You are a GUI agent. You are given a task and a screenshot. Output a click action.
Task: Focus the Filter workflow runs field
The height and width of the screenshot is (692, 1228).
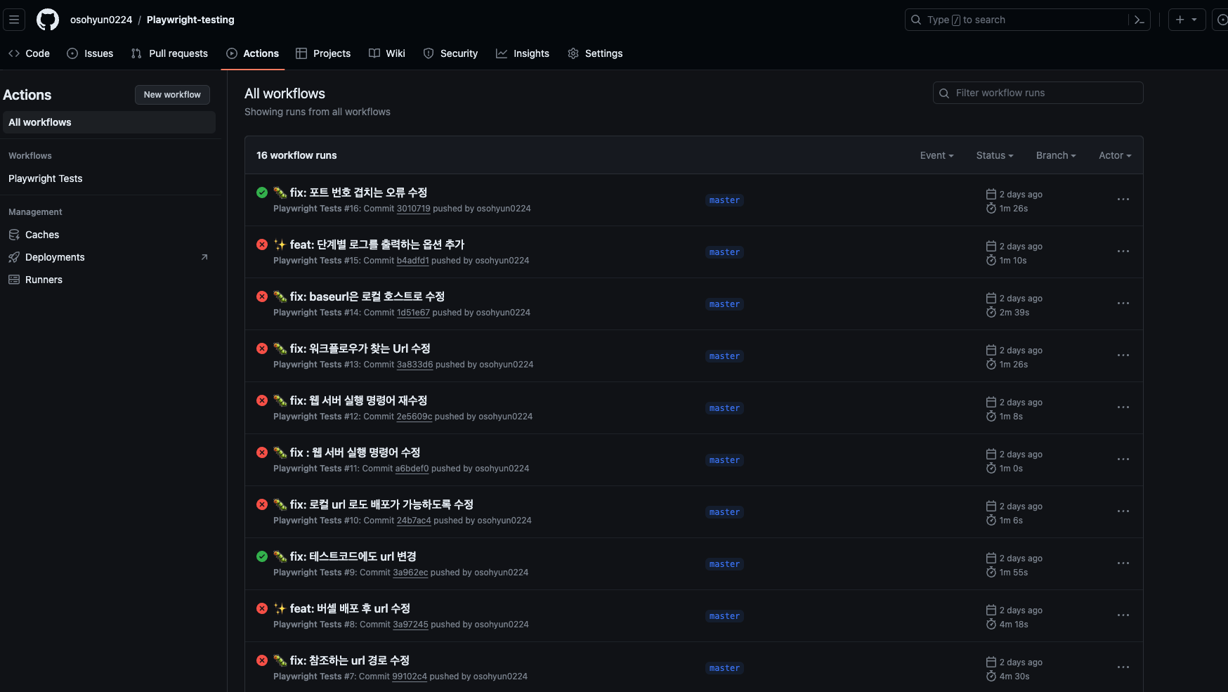click(x=1038, y=93)
